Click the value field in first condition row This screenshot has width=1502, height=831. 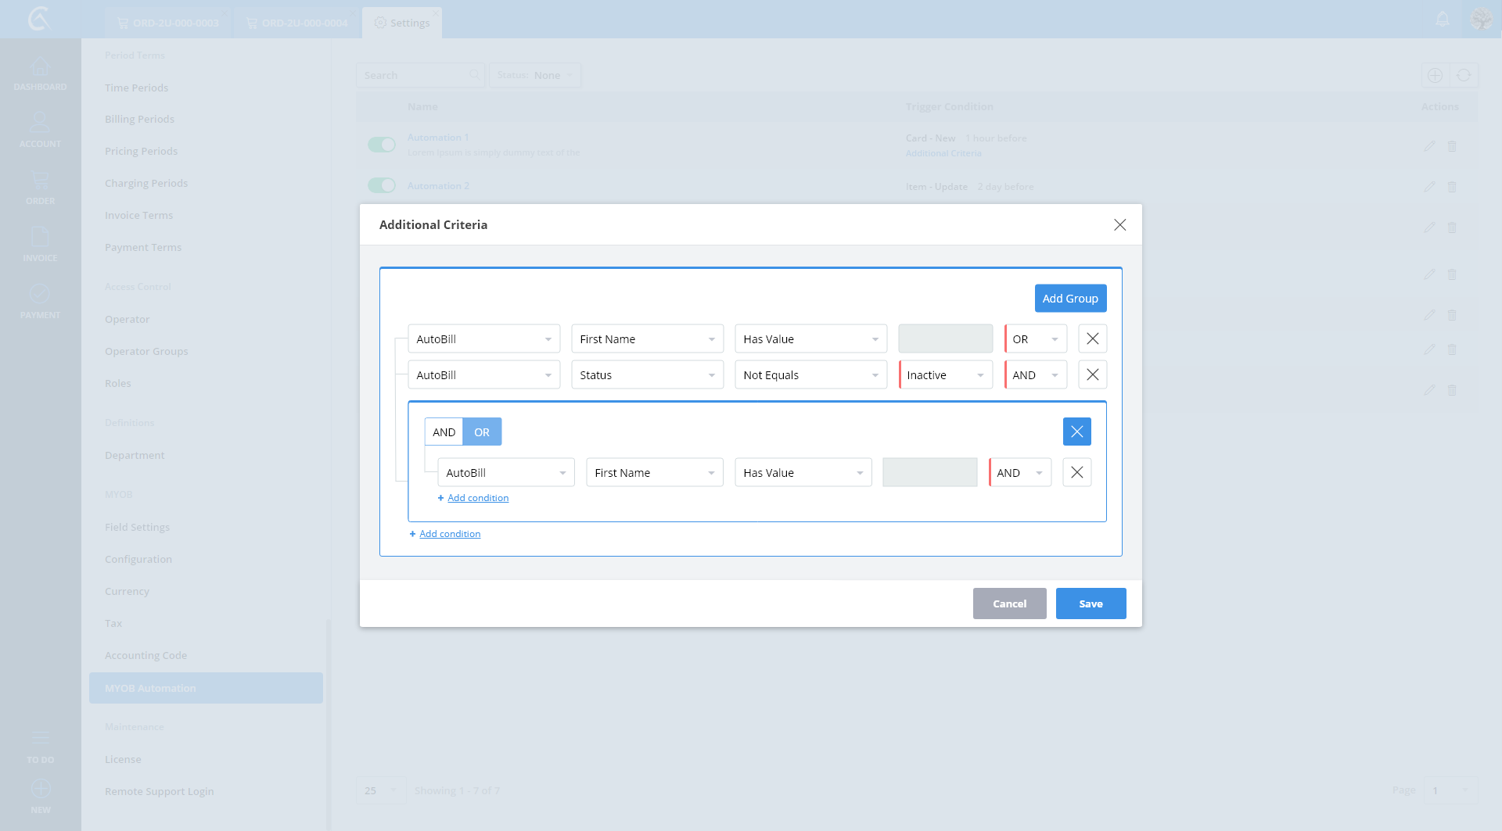[945, 339]
